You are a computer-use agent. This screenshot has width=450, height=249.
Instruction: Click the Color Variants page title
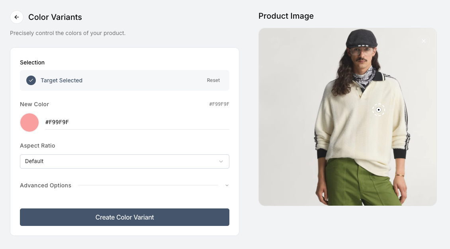pos(55,17)
